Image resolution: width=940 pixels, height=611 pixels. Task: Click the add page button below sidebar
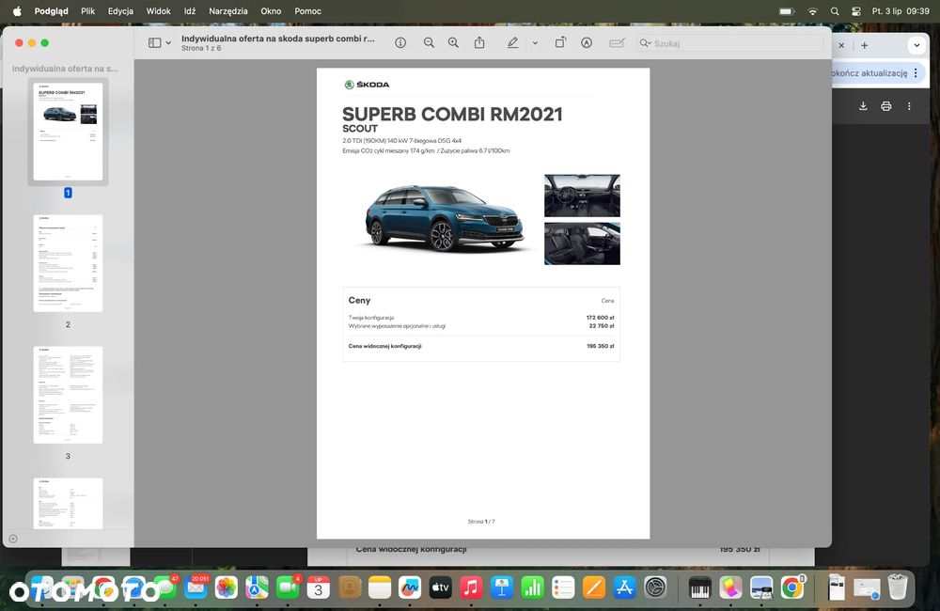pyautogui.click(x=13, y=539)
